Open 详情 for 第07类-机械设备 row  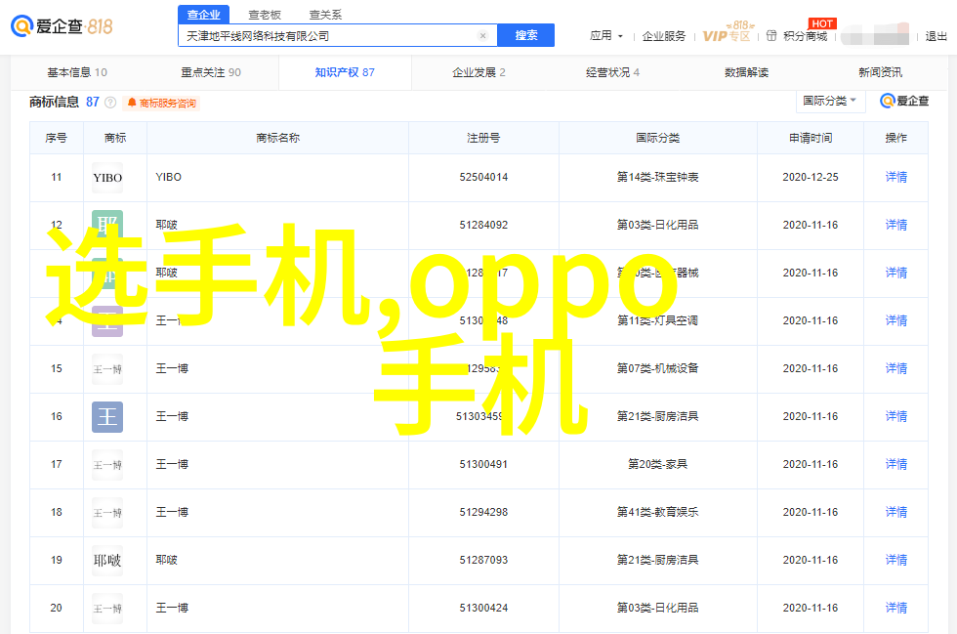point(896,368)
